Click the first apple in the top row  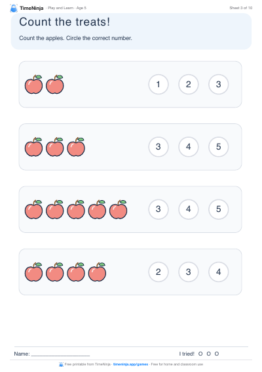pos(33,84)
